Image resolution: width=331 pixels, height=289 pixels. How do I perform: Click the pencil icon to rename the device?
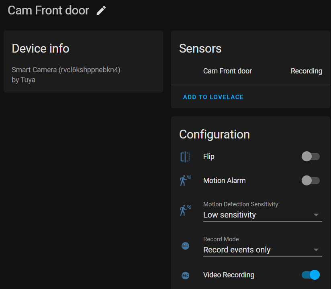pos(101,10)
